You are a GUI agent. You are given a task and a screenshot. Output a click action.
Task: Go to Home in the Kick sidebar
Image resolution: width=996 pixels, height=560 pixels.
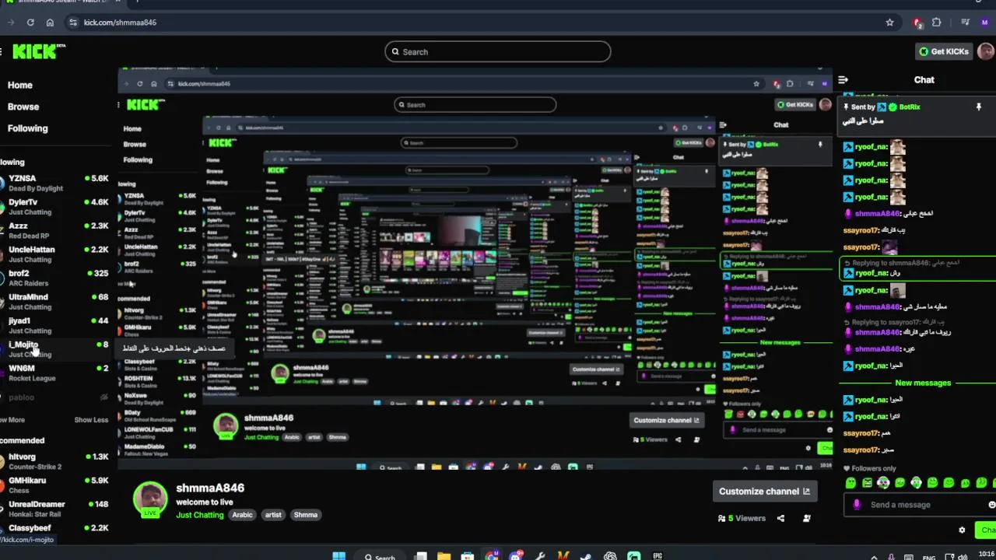(20, 86)
